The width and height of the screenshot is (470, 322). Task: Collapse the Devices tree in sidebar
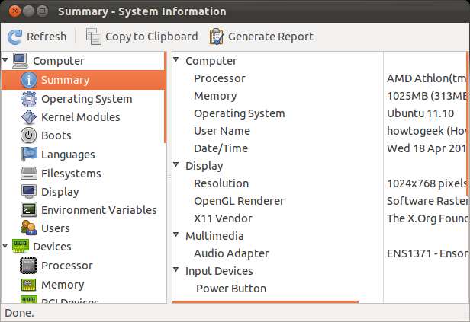point(6,247)
